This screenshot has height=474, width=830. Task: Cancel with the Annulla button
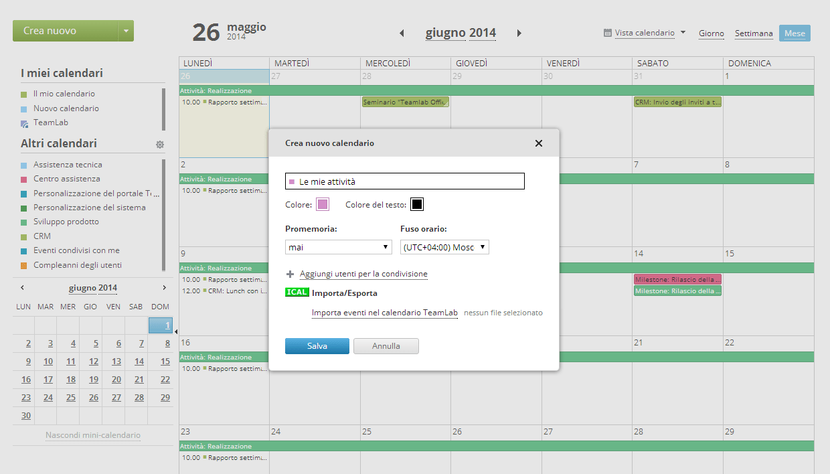[386, 346]
